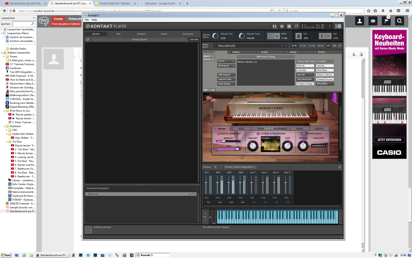Remove an output channel with the minus button

point(220,167)
